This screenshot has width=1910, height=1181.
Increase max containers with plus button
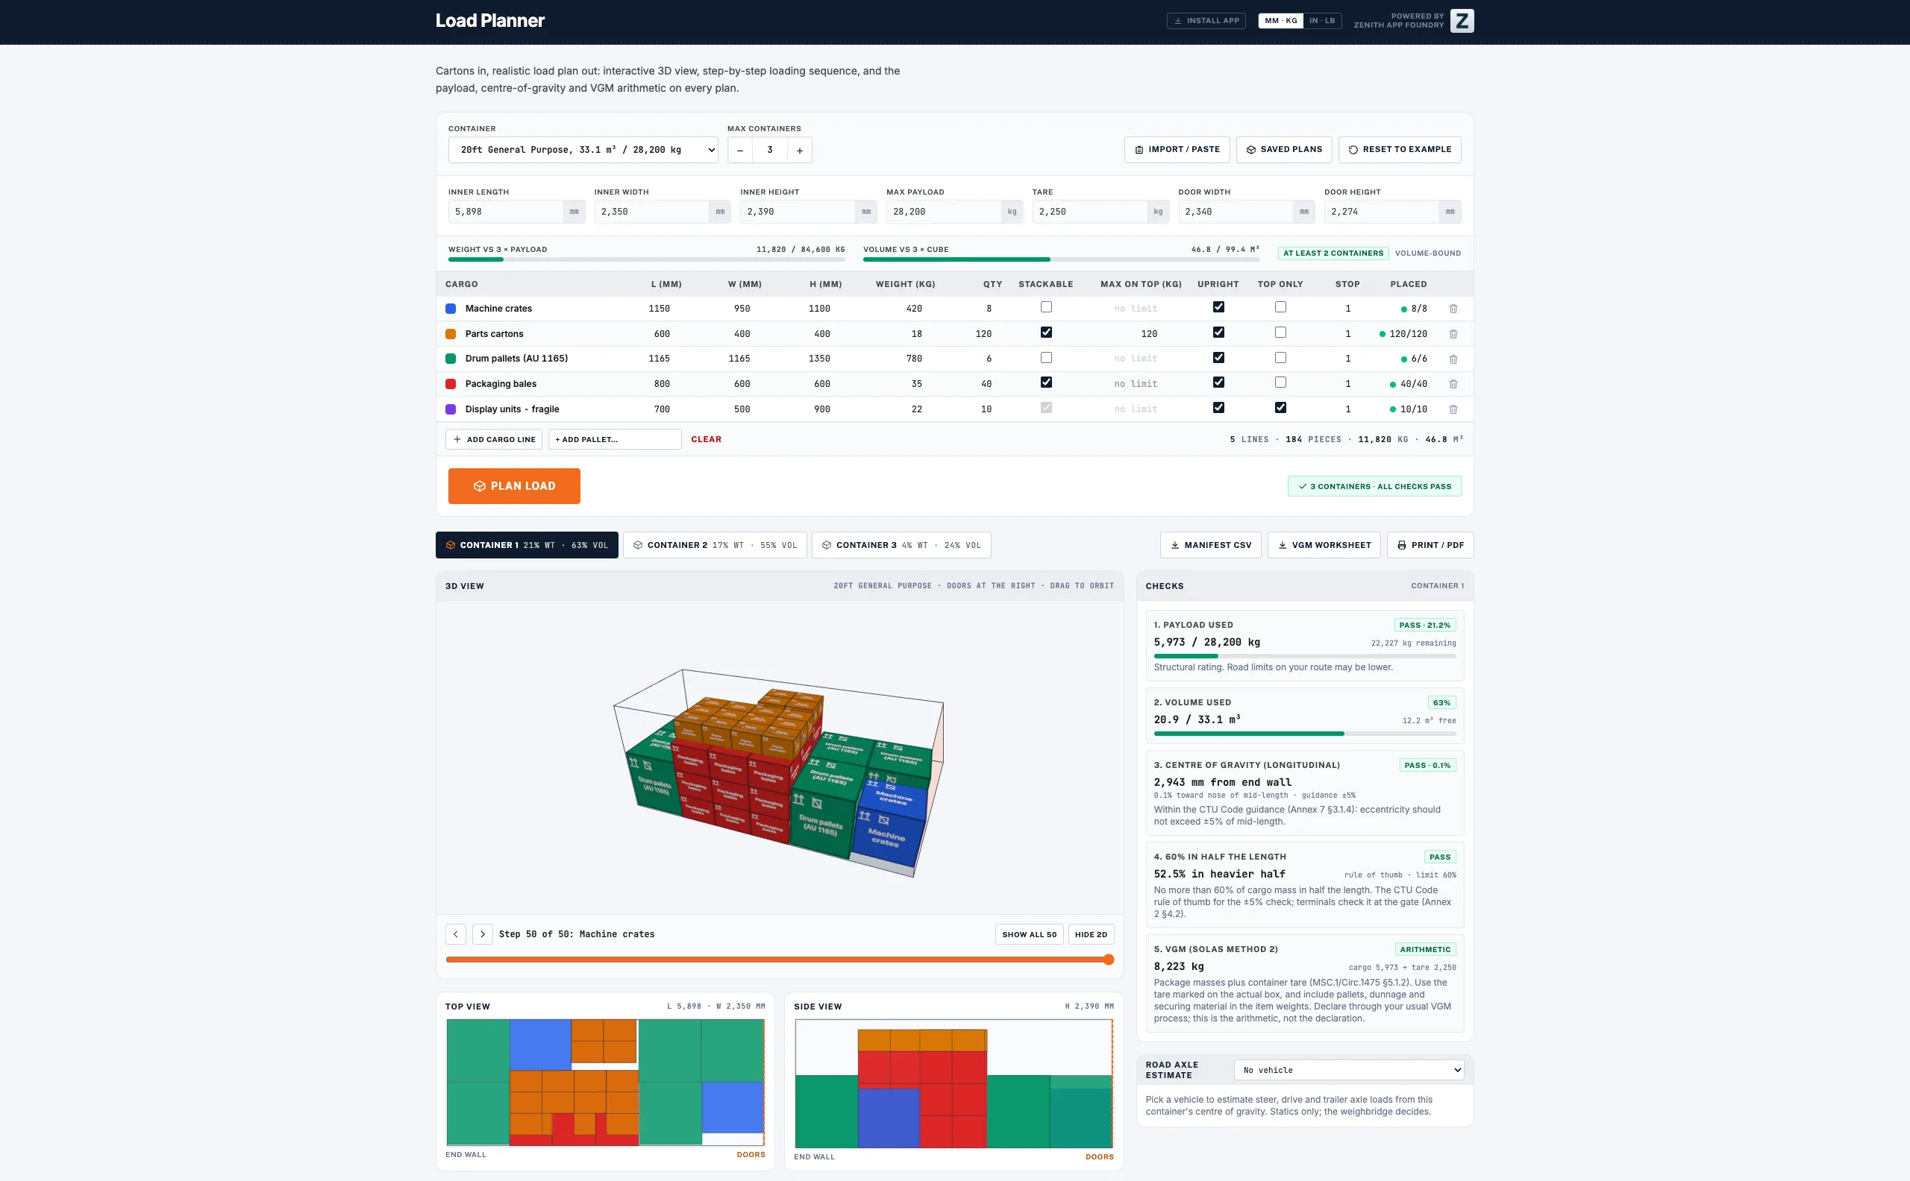(x=800, y=150)
